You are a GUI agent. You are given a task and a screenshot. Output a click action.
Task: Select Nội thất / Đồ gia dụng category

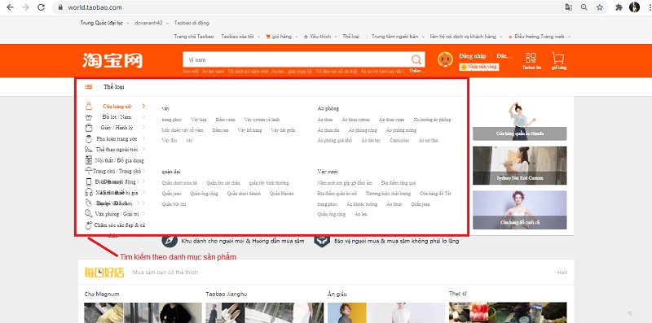pyautogui.click(x=119, y=160)
